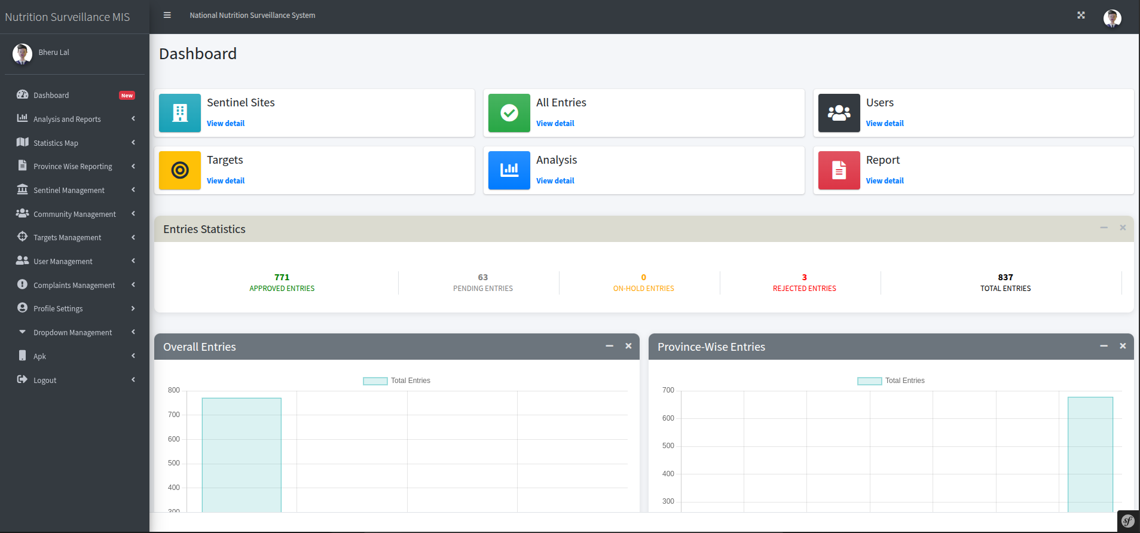Expand the Province Wise Reporting chevron
The width and height of the screenshot is (1140, 533).
point(133,166)
